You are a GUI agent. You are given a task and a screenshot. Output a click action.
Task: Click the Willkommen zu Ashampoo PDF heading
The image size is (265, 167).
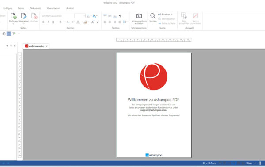[153, 100]
